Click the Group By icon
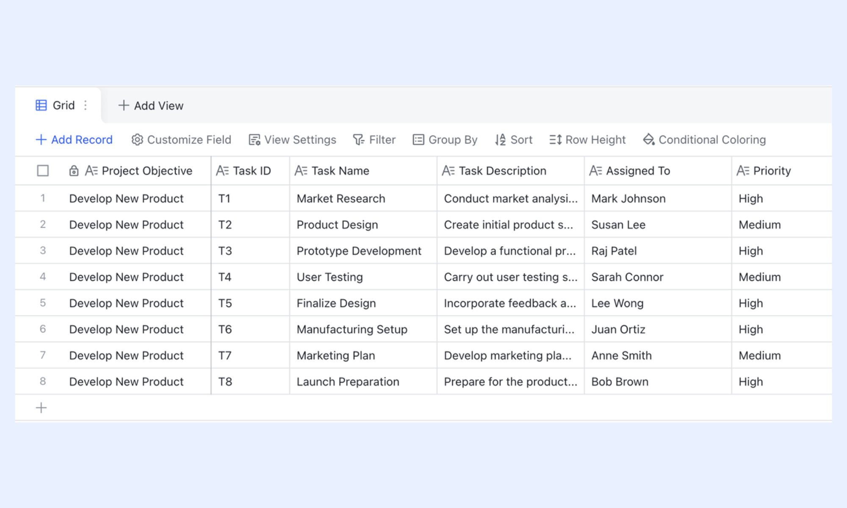847x508 pixels. coord(418,140)
